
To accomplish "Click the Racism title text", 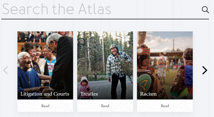I will (x=148, y=94).
